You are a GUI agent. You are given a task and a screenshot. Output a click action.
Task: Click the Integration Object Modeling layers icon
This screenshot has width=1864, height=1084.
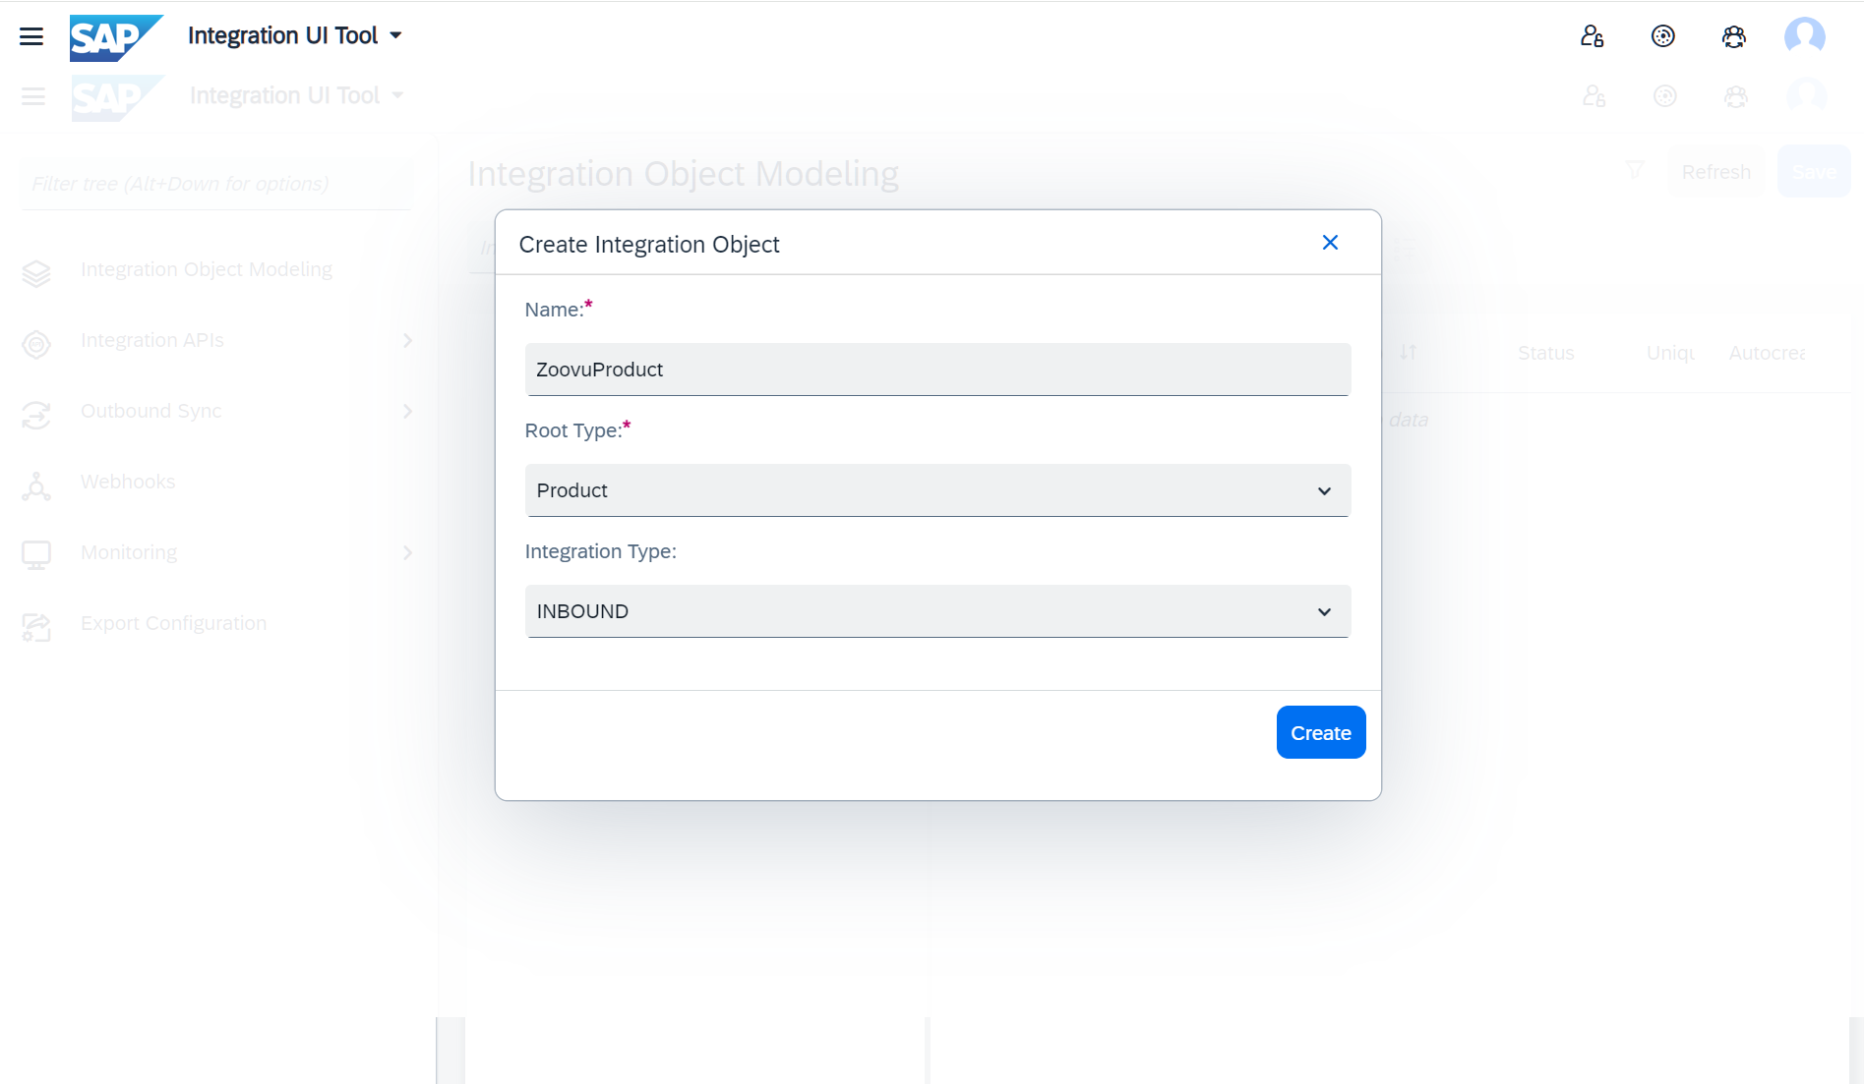tap(36, 273)
